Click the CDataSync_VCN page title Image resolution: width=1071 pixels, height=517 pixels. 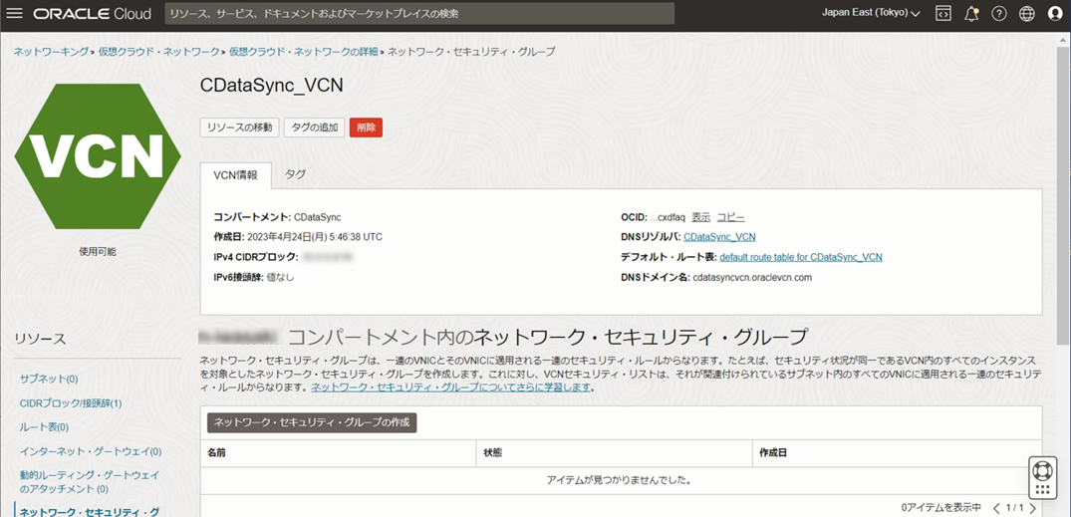(271, 86)
